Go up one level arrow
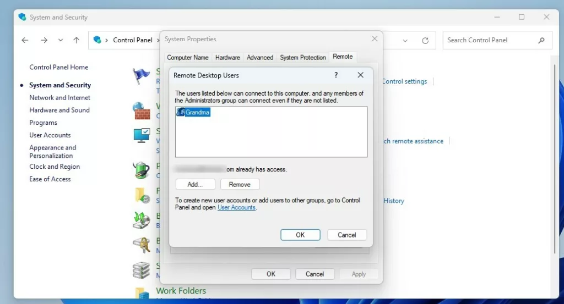The image size is (564, 304). pyautogui.click(x=76, y=40)
